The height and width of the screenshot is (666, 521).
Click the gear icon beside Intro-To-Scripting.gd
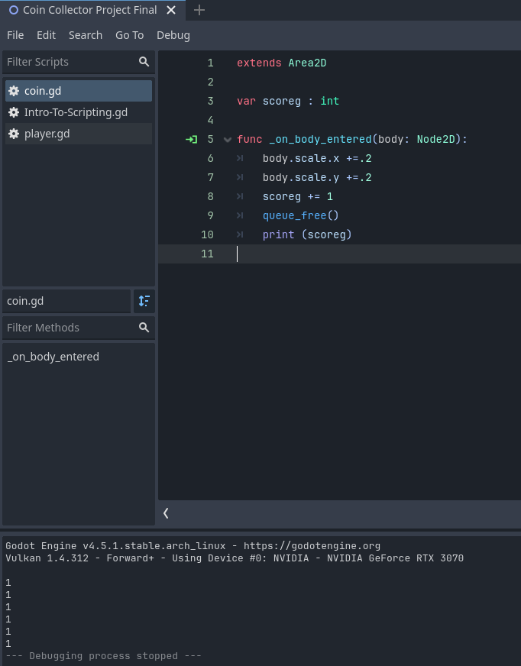click(x=14, y=112)
